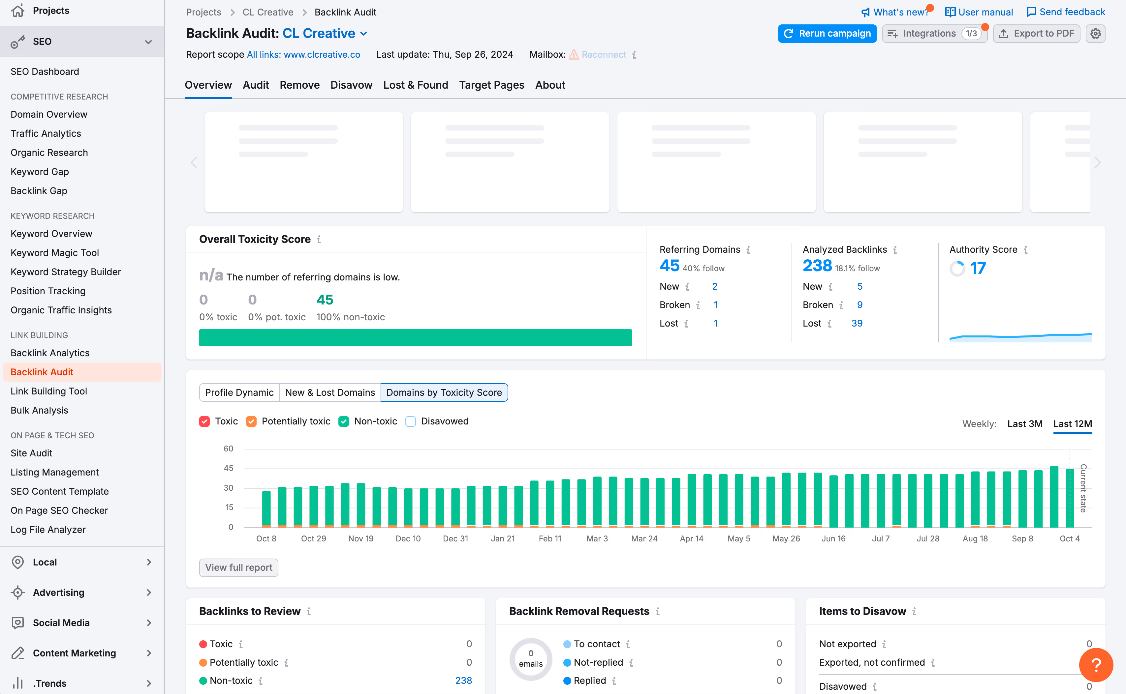Expand the Content Marketing section arrow
Viewport: 1126px width, 694px height.
point(149,653)
